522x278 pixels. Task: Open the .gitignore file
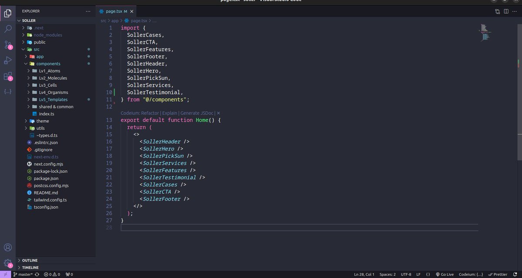tap(56, 150)
